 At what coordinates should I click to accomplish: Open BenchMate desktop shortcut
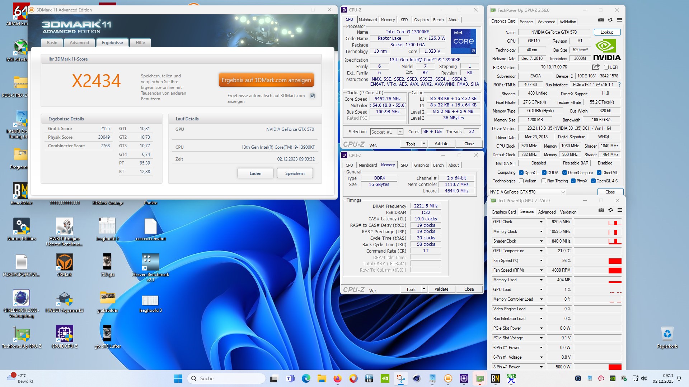click(x=21, y=193)
